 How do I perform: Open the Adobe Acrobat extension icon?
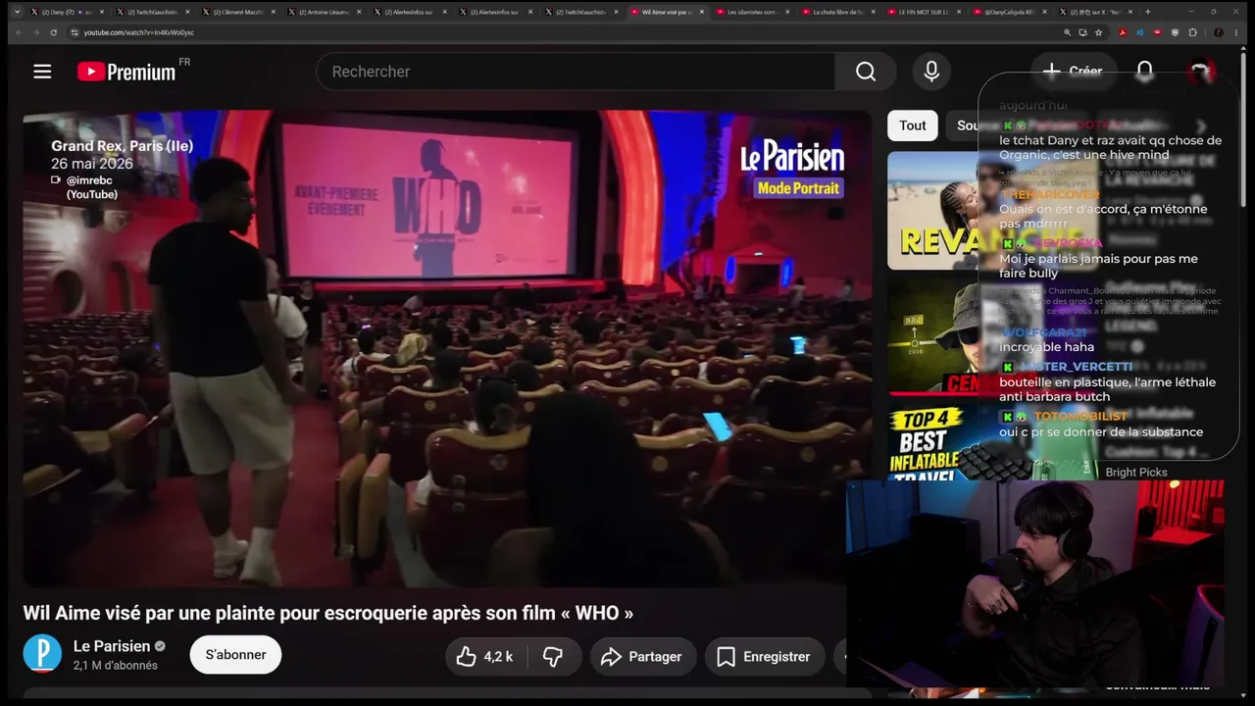pos(1123,32)
